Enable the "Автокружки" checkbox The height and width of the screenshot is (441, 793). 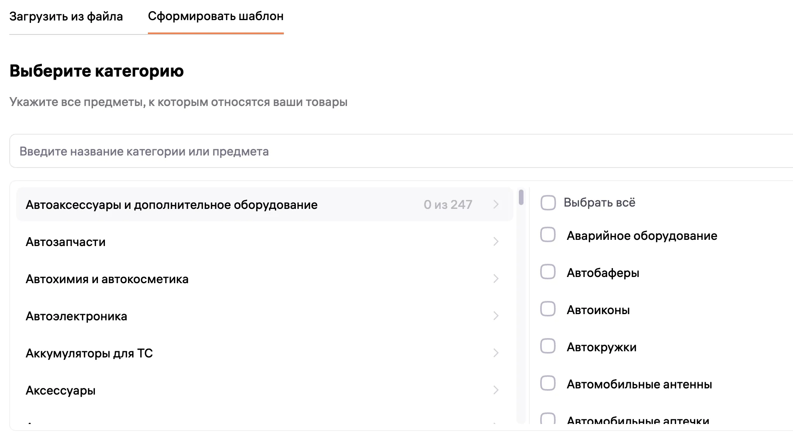(548, 347)
